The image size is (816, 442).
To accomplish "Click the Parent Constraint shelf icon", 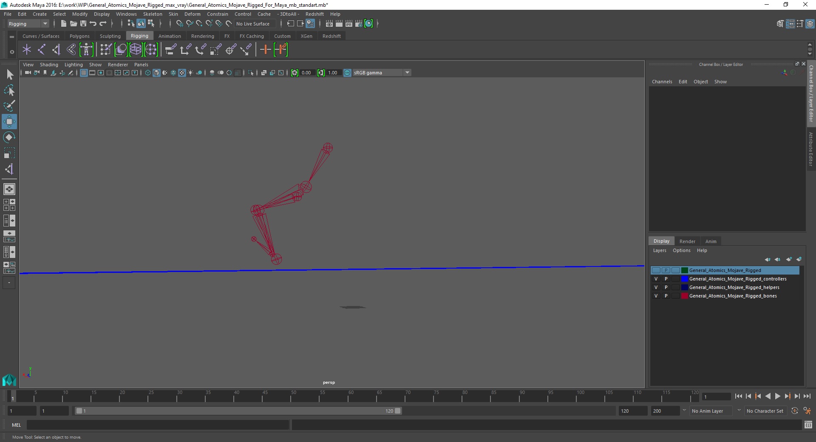I will point(171,50).
